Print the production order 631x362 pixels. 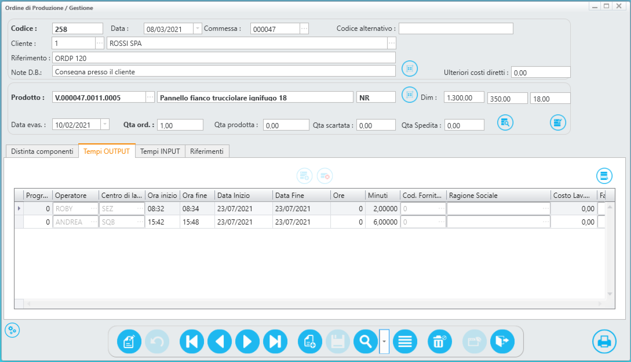point(604,342)
